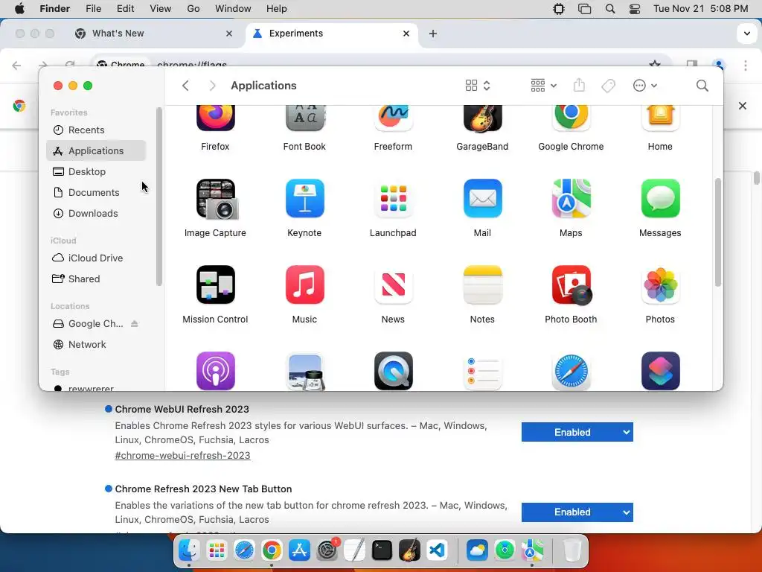
Task: Open Chrome WebUI Refresh 2023 Enabled dropdown
Action: (x=577, y=432)
